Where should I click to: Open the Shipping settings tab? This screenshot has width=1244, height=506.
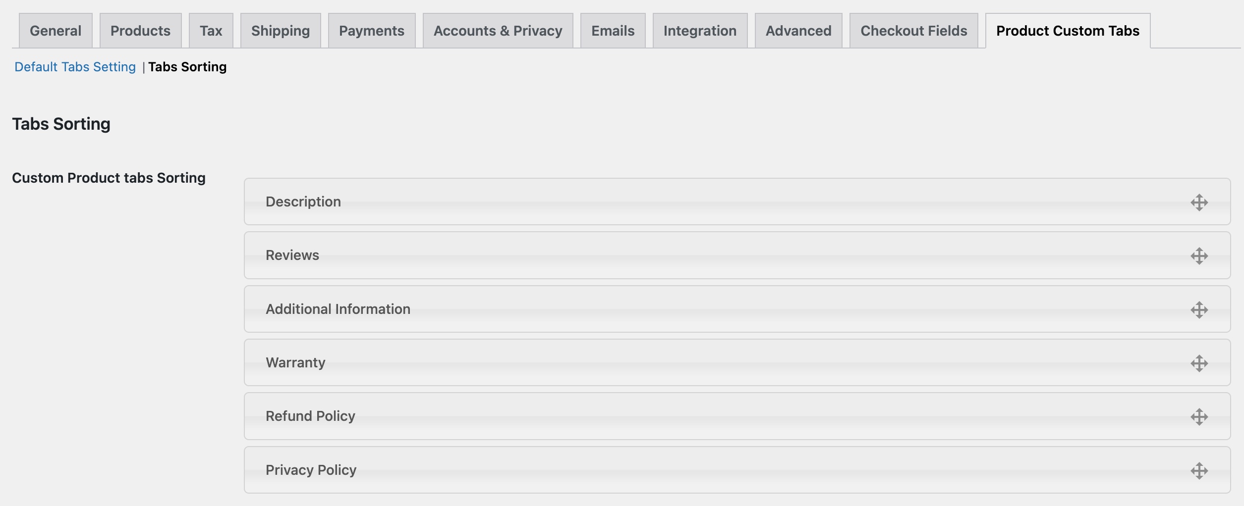[281, 30]
